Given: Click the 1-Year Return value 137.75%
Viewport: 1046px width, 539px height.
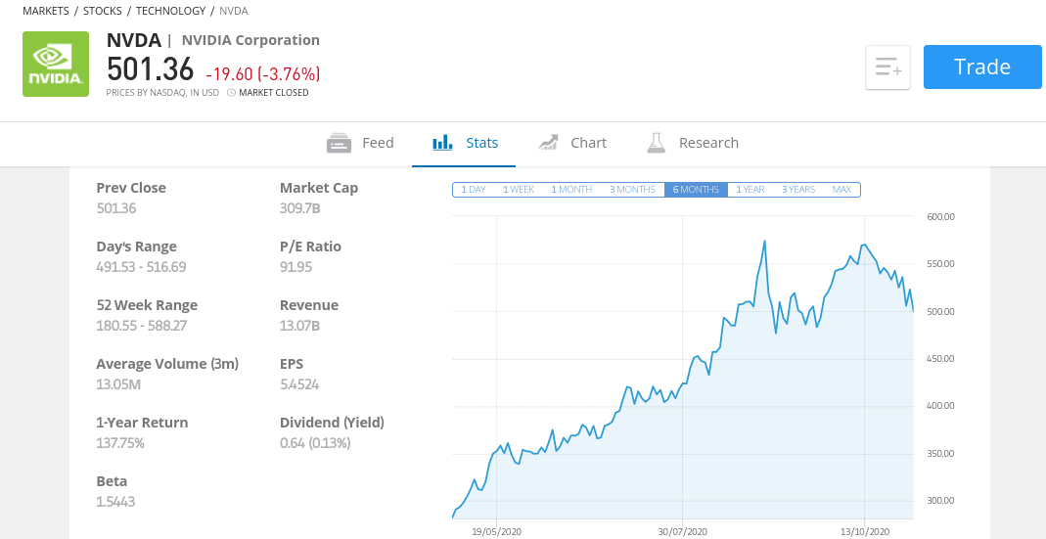Looking at the screenshot, I should (x=120, y=443).
